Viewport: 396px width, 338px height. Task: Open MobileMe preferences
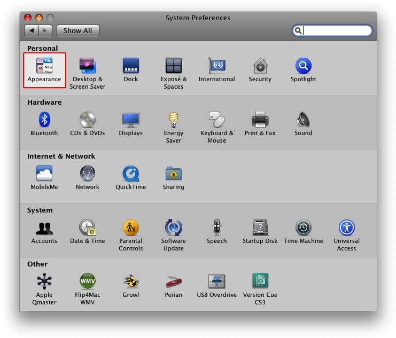44,178
